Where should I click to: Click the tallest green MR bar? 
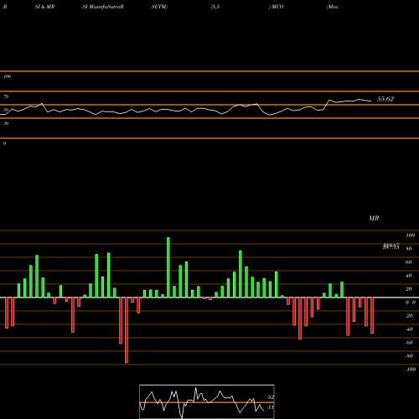(x=168, y=267)
